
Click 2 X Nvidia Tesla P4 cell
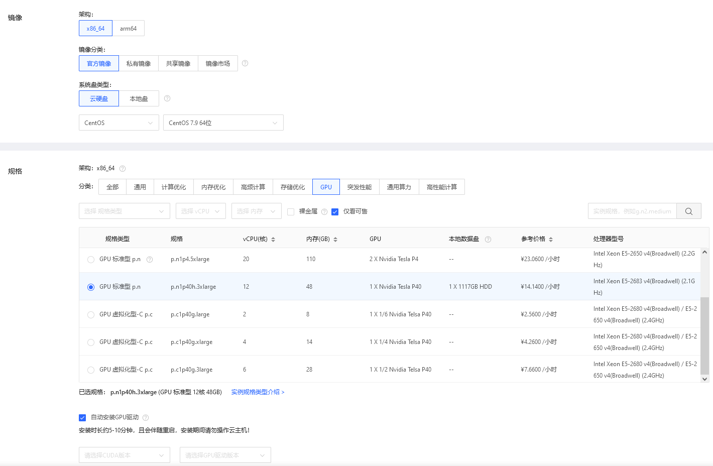click(x=394, y=260)
